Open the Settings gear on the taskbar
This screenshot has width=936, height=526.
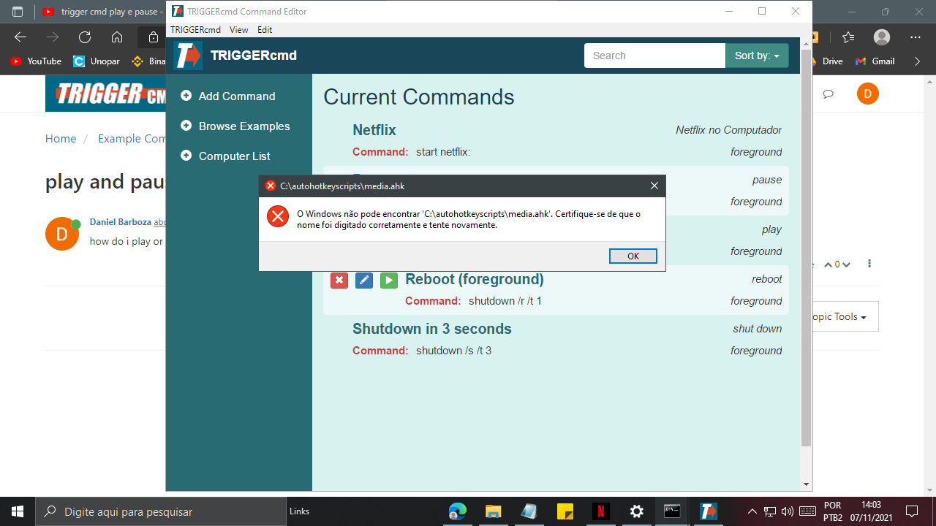coord(636,511)
